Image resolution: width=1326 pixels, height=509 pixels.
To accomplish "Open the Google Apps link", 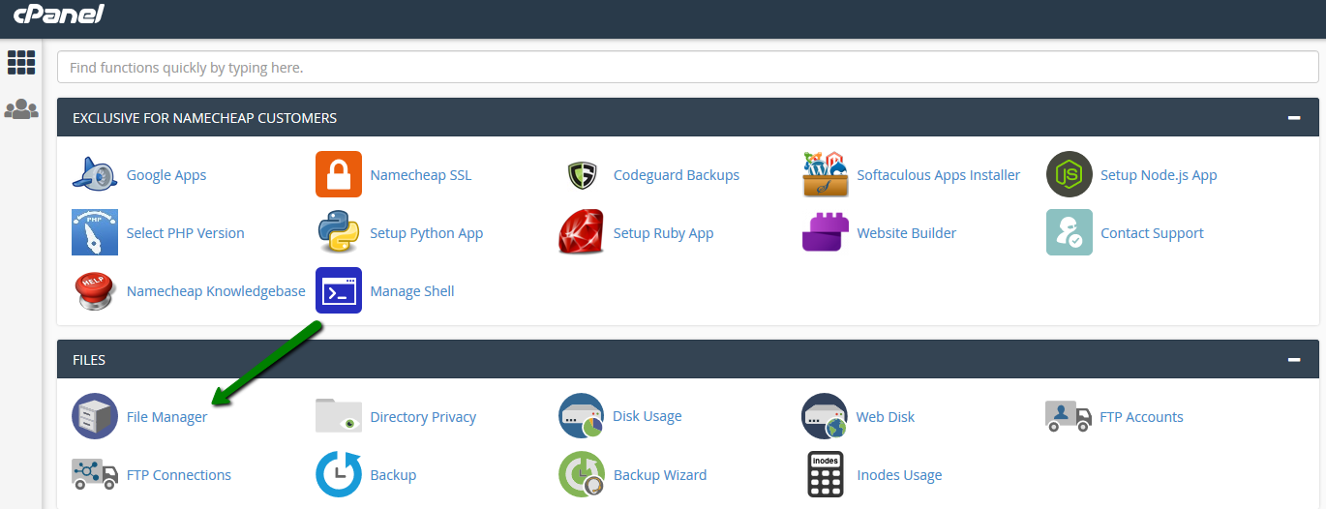I will click(x=166, y=175).
